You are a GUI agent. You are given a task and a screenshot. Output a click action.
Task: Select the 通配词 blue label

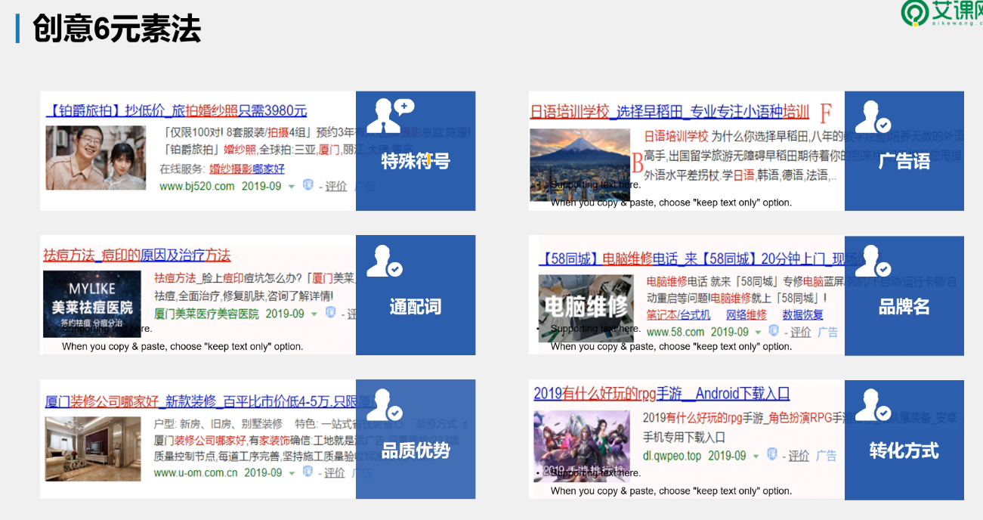416,306
